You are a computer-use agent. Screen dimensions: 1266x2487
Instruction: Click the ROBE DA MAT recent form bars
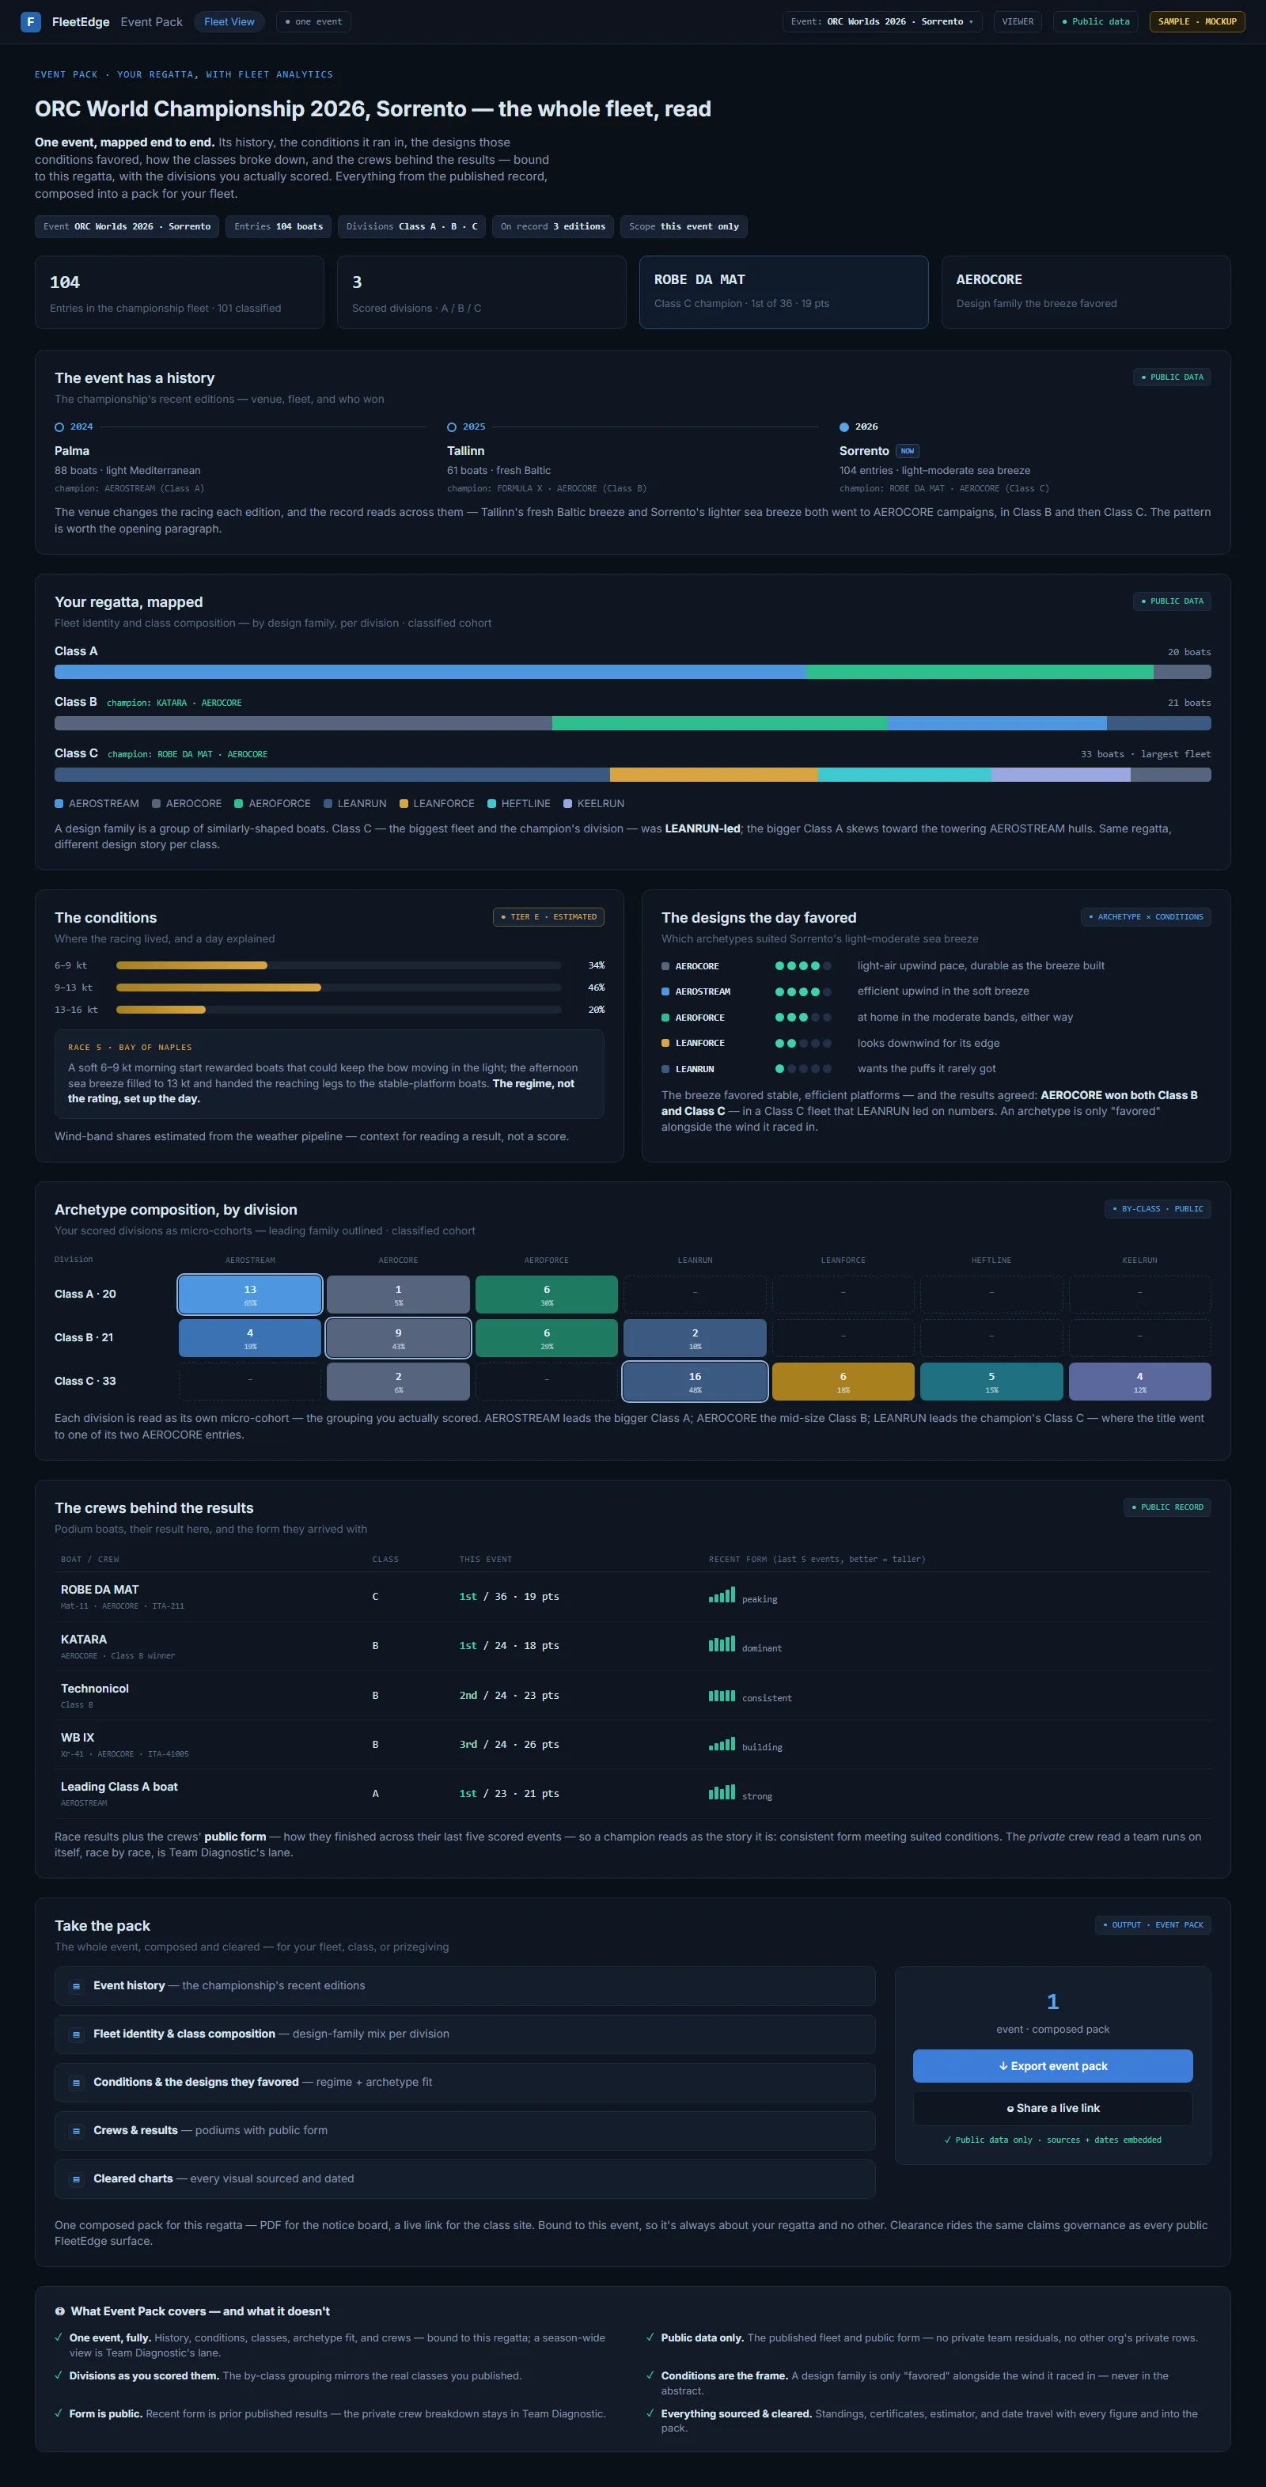(722, 1596)
